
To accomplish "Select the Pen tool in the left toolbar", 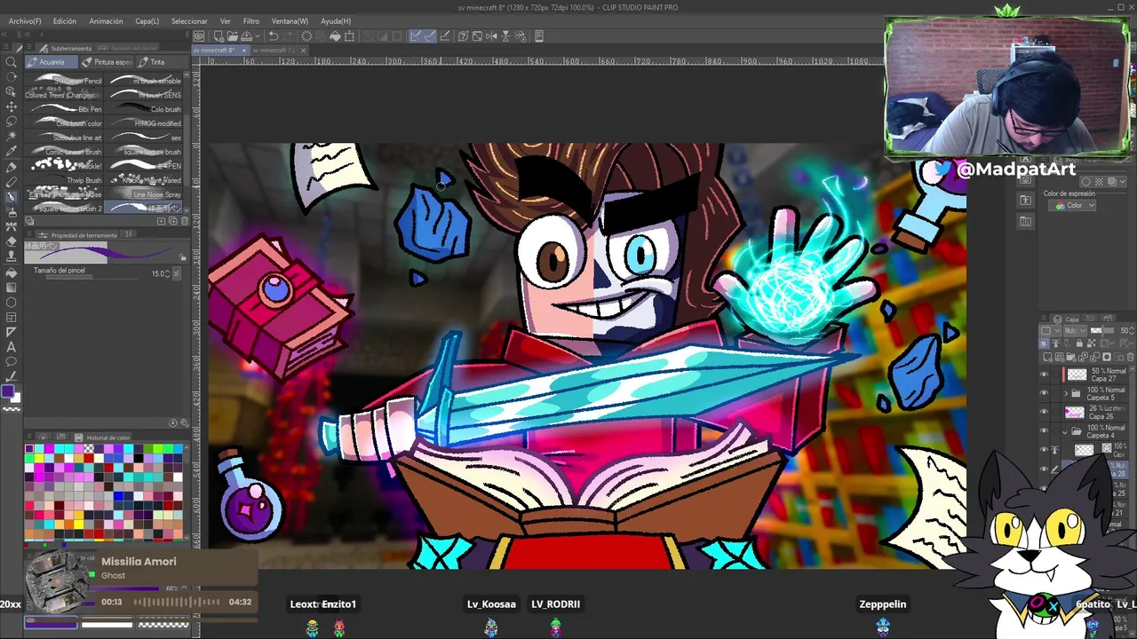I will pyautogui.click(x=12, y=167).
